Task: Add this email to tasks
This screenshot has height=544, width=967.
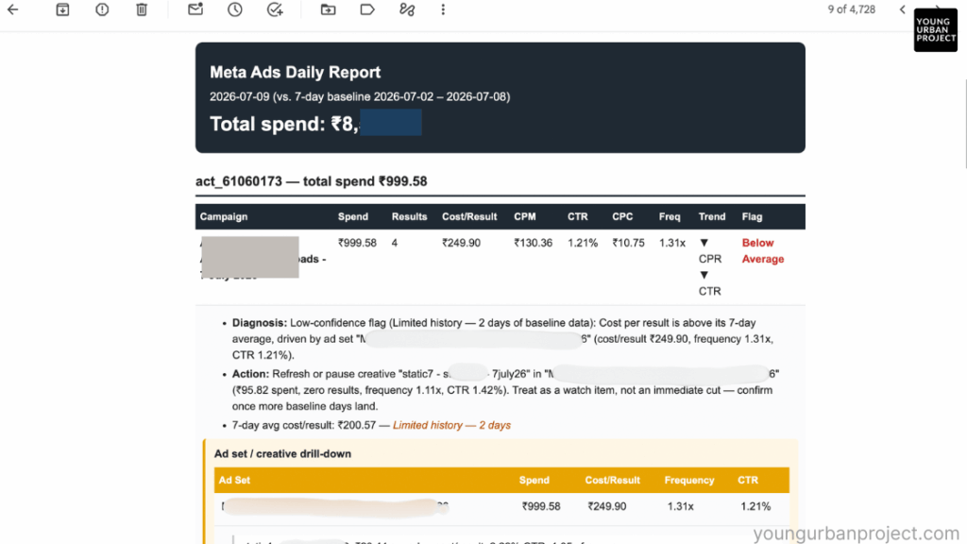Action: click(275, 9)
